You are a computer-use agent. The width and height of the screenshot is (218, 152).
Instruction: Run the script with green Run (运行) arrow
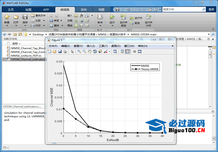(x=112, y=17)
